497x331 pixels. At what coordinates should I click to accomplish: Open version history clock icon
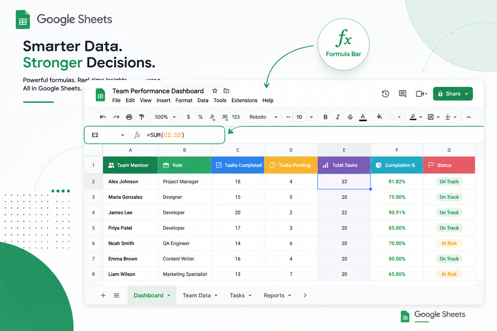coord(385,94)
